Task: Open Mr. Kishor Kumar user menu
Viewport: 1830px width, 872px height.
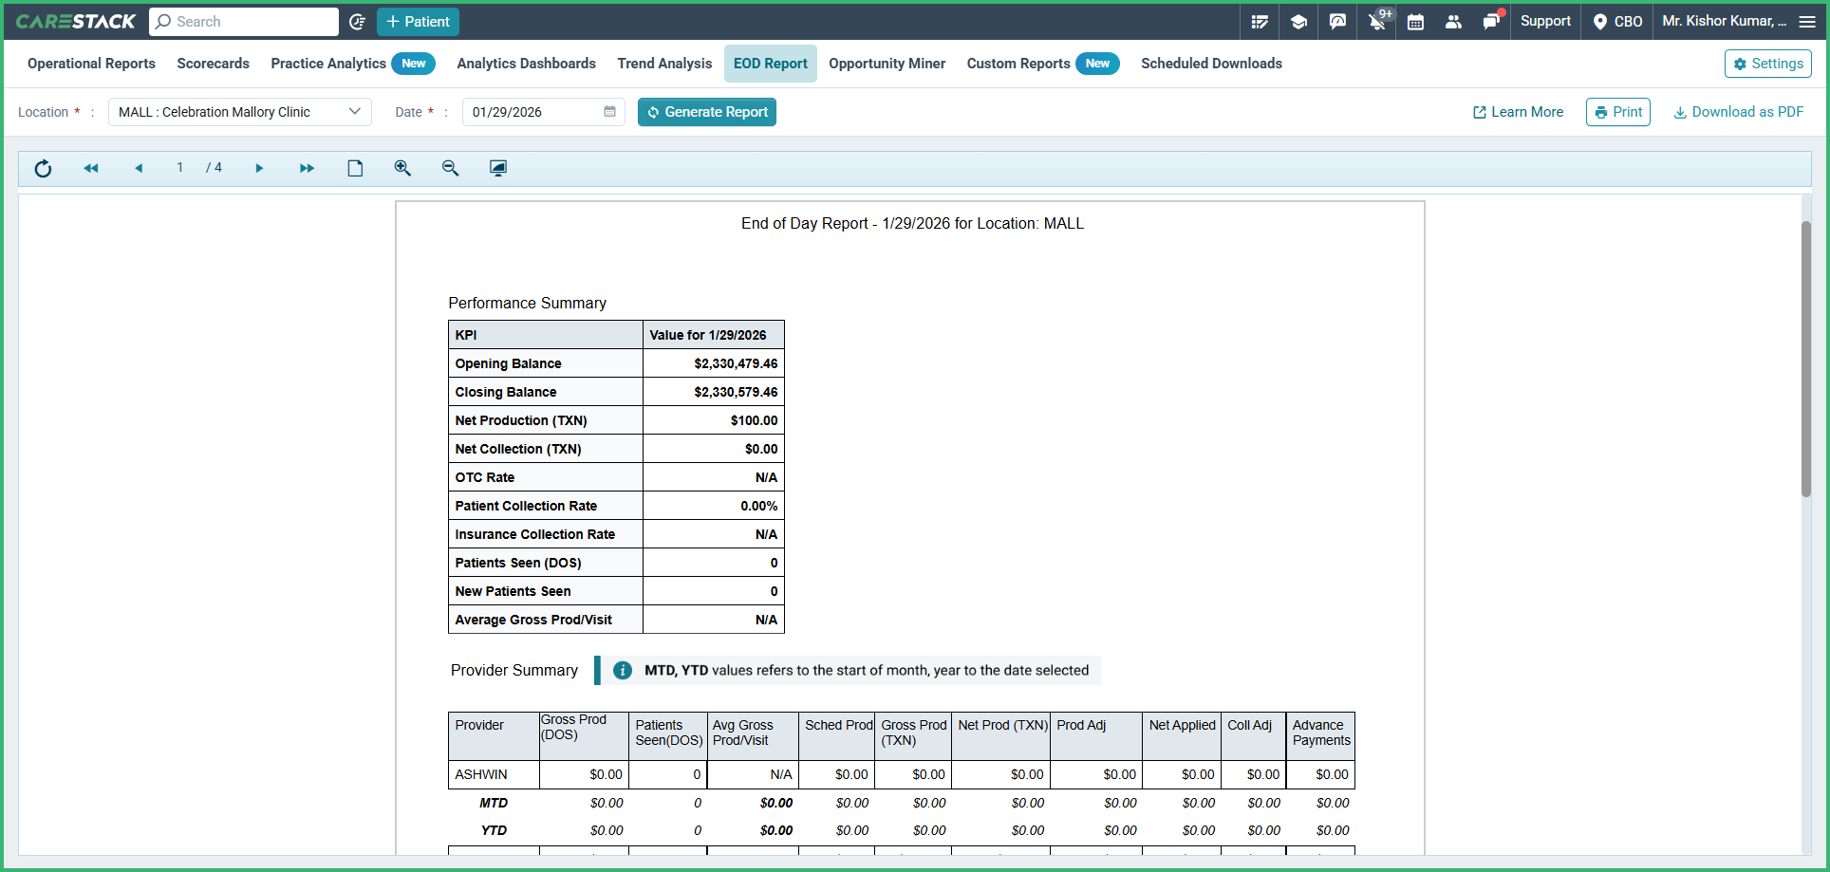Action: (1724, 21)
